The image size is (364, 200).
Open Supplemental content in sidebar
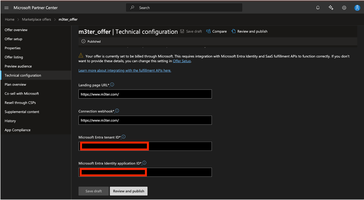coord(36,111)
